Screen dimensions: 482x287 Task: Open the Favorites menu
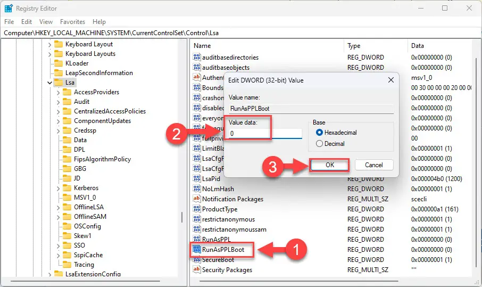click(x=72, y=22)
